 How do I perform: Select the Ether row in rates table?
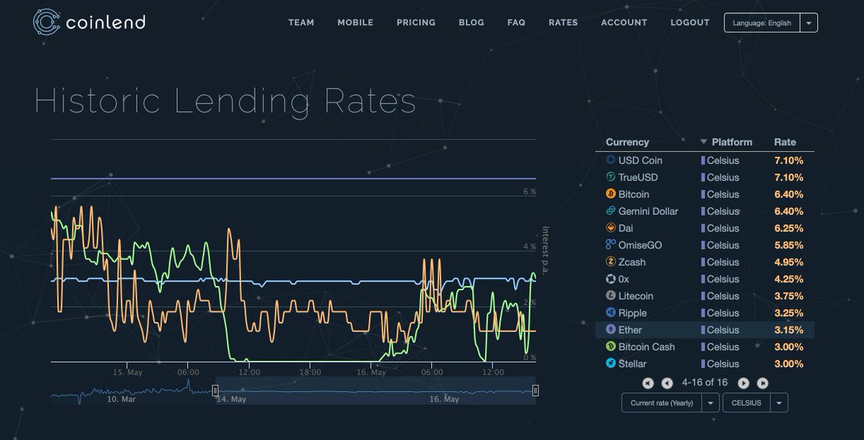tap(705, 330)
